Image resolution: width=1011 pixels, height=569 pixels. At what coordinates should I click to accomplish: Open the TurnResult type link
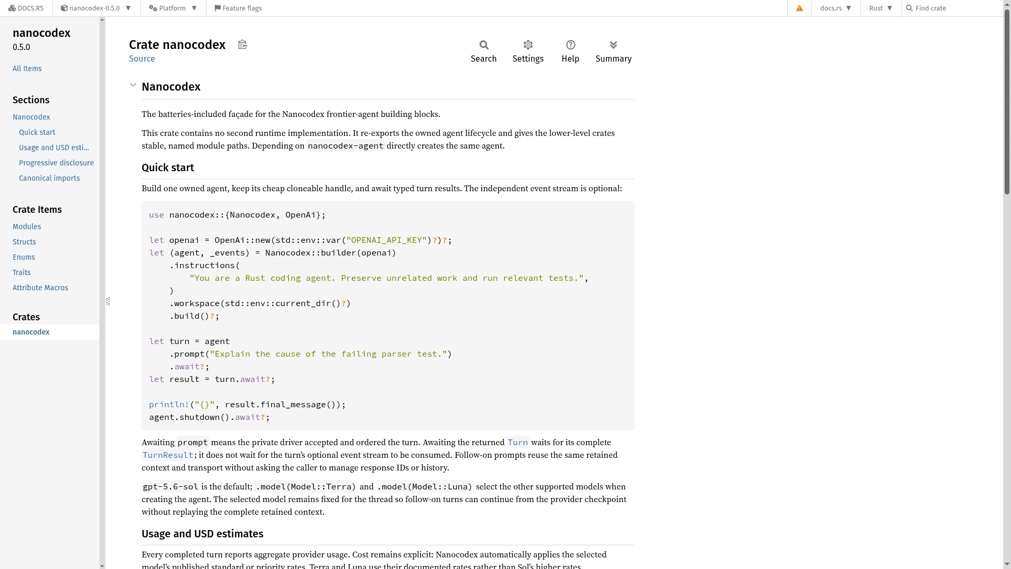pos(168,455)
